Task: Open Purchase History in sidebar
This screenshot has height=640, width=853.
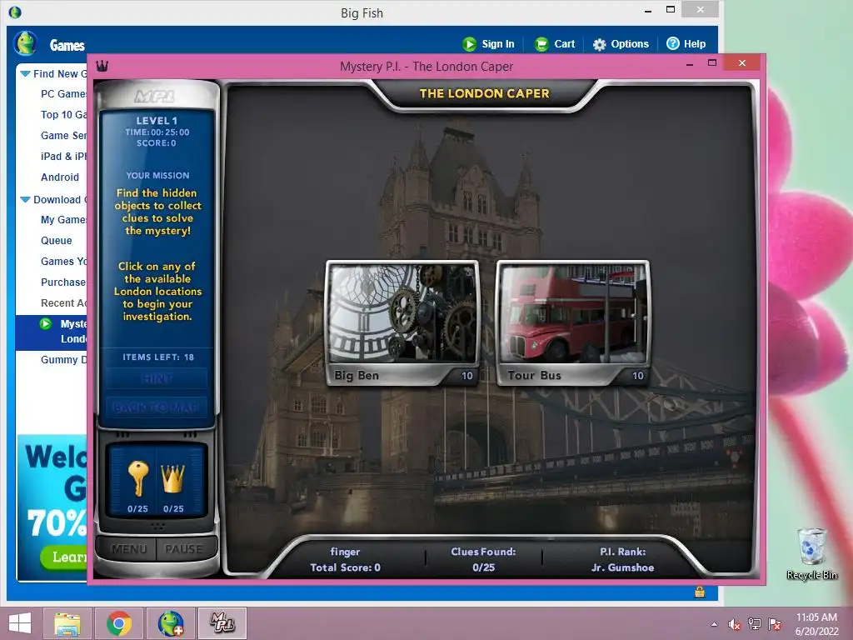Action: 63,282
